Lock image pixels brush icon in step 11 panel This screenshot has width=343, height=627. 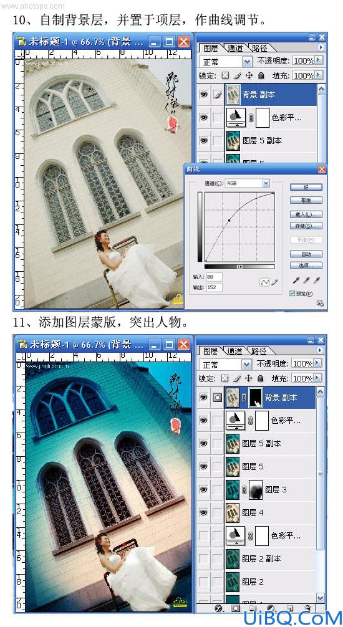238,378
